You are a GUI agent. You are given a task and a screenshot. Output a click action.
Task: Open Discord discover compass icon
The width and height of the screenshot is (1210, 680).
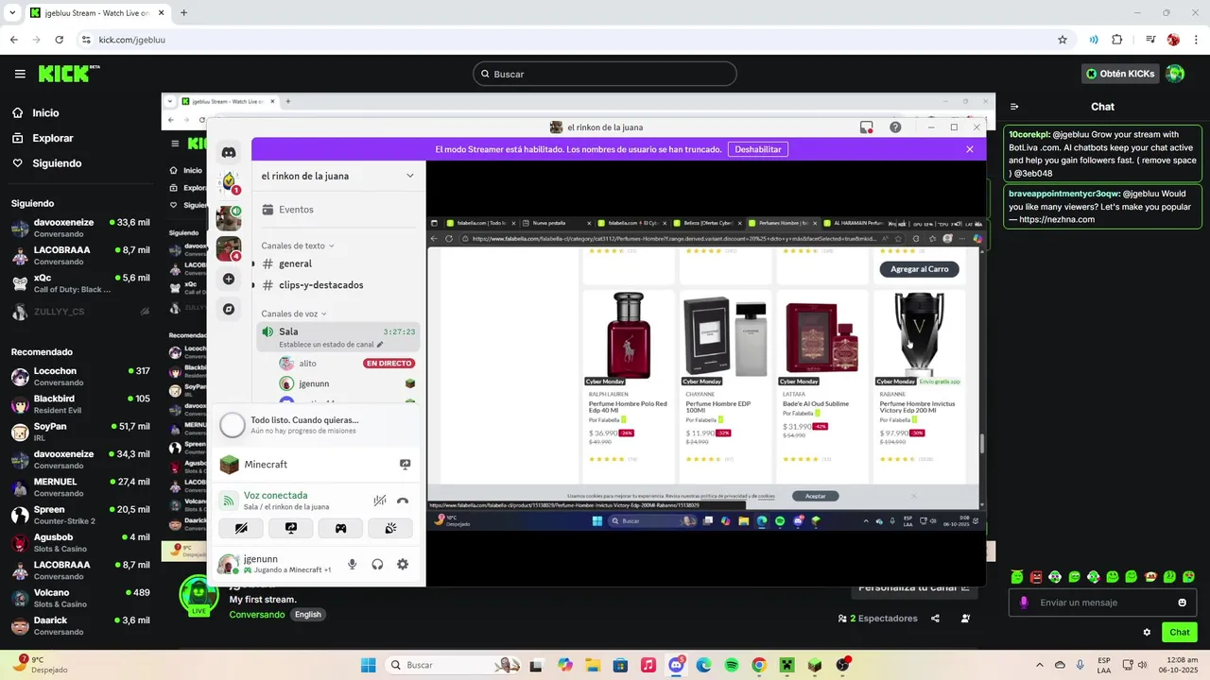229,309
